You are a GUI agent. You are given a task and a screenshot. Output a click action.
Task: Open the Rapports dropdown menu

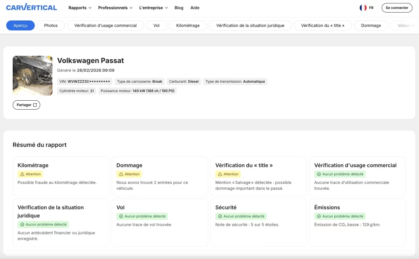[80, 8]
